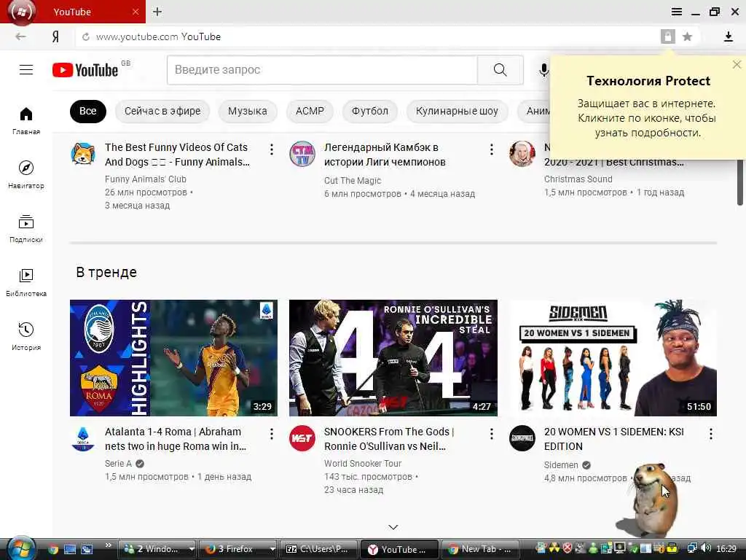Open Funny Animals' Club channel avatar
The image size is (746, 560).
coord(83,153)
